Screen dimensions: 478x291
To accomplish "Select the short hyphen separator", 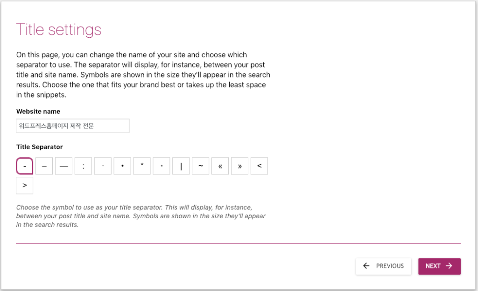I will pos(25,166).
